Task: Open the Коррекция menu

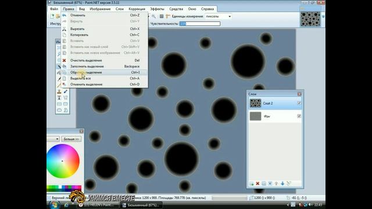Action: 137,9
